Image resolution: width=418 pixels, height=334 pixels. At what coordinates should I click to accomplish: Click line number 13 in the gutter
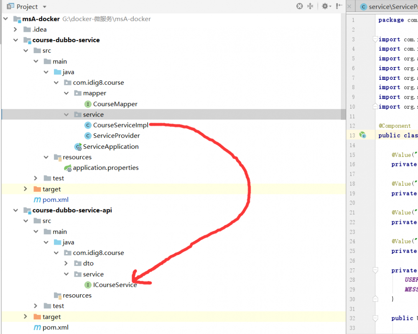click(x=352, y=135)
